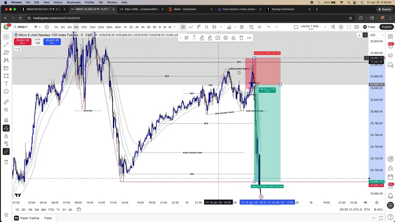Take a chart snapshot with camera icon
395x222 pixels.
[356, 27]
